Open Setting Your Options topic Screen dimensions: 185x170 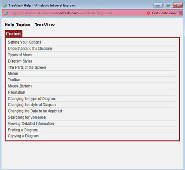pos(25,42)
